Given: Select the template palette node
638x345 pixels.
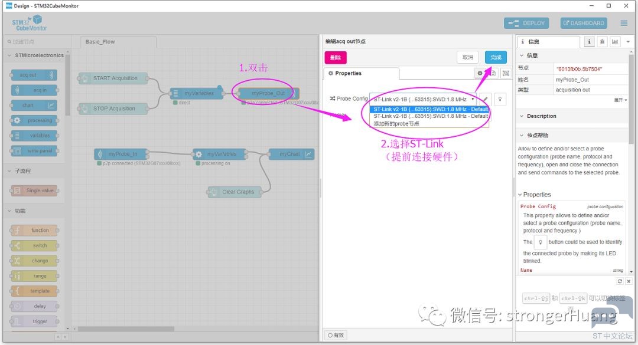Looking at the screenshot, I should [x=34, y=291].
